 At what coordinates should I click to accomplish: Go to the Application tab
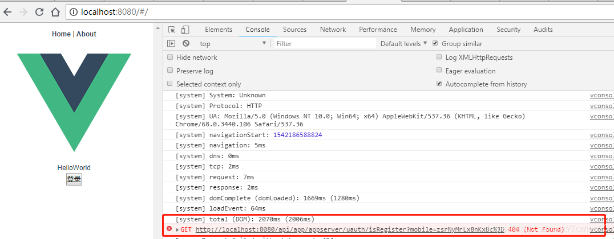[466, 30]
